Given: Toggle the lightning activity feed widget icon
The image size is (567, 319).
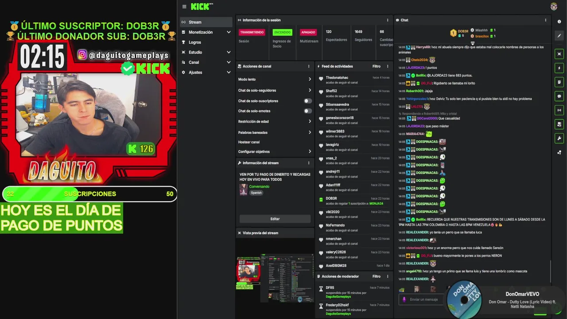Looking at the screenshot, I should point(559,68).
